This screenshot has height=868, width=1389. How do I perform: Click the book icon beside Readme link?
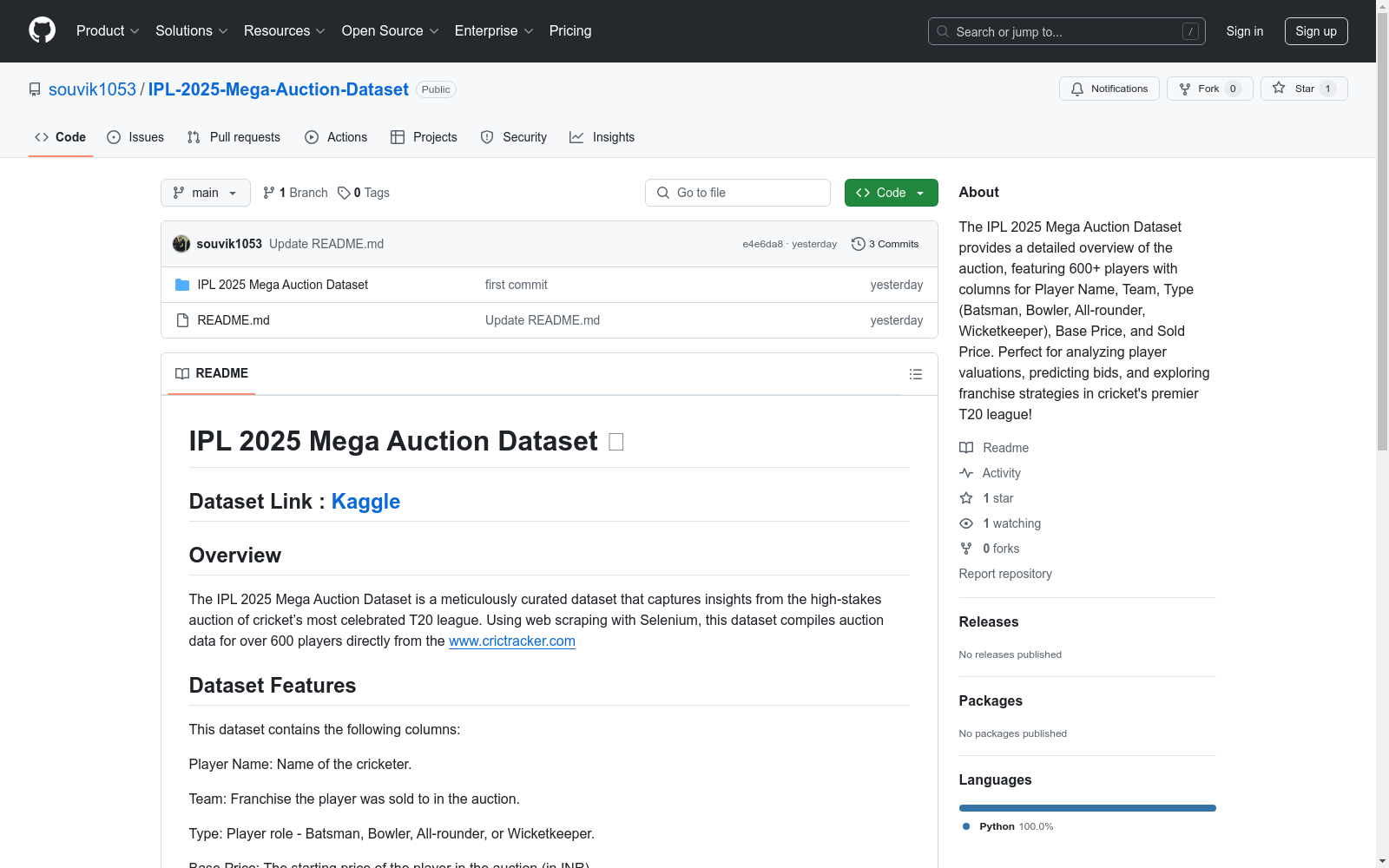pos(966,448)
